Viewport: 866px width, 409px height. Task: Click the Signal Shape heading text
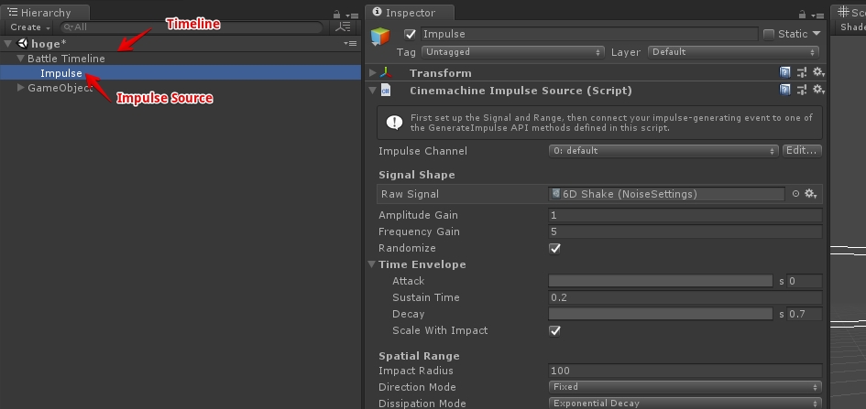pyautogui.click(x=417, y=175)
